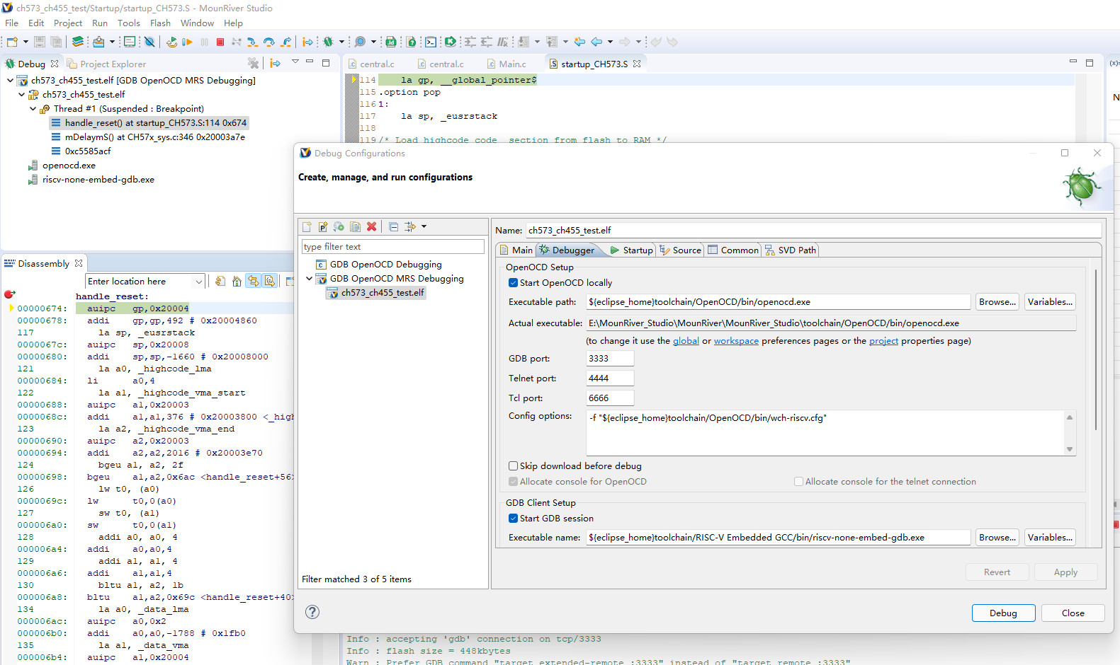Click Browse for OpenOCD executable path

pos(997,302)
